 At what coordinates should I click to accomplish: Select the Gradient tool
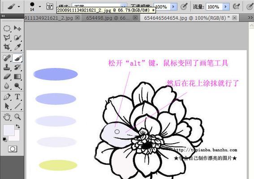tap(17, 76)
